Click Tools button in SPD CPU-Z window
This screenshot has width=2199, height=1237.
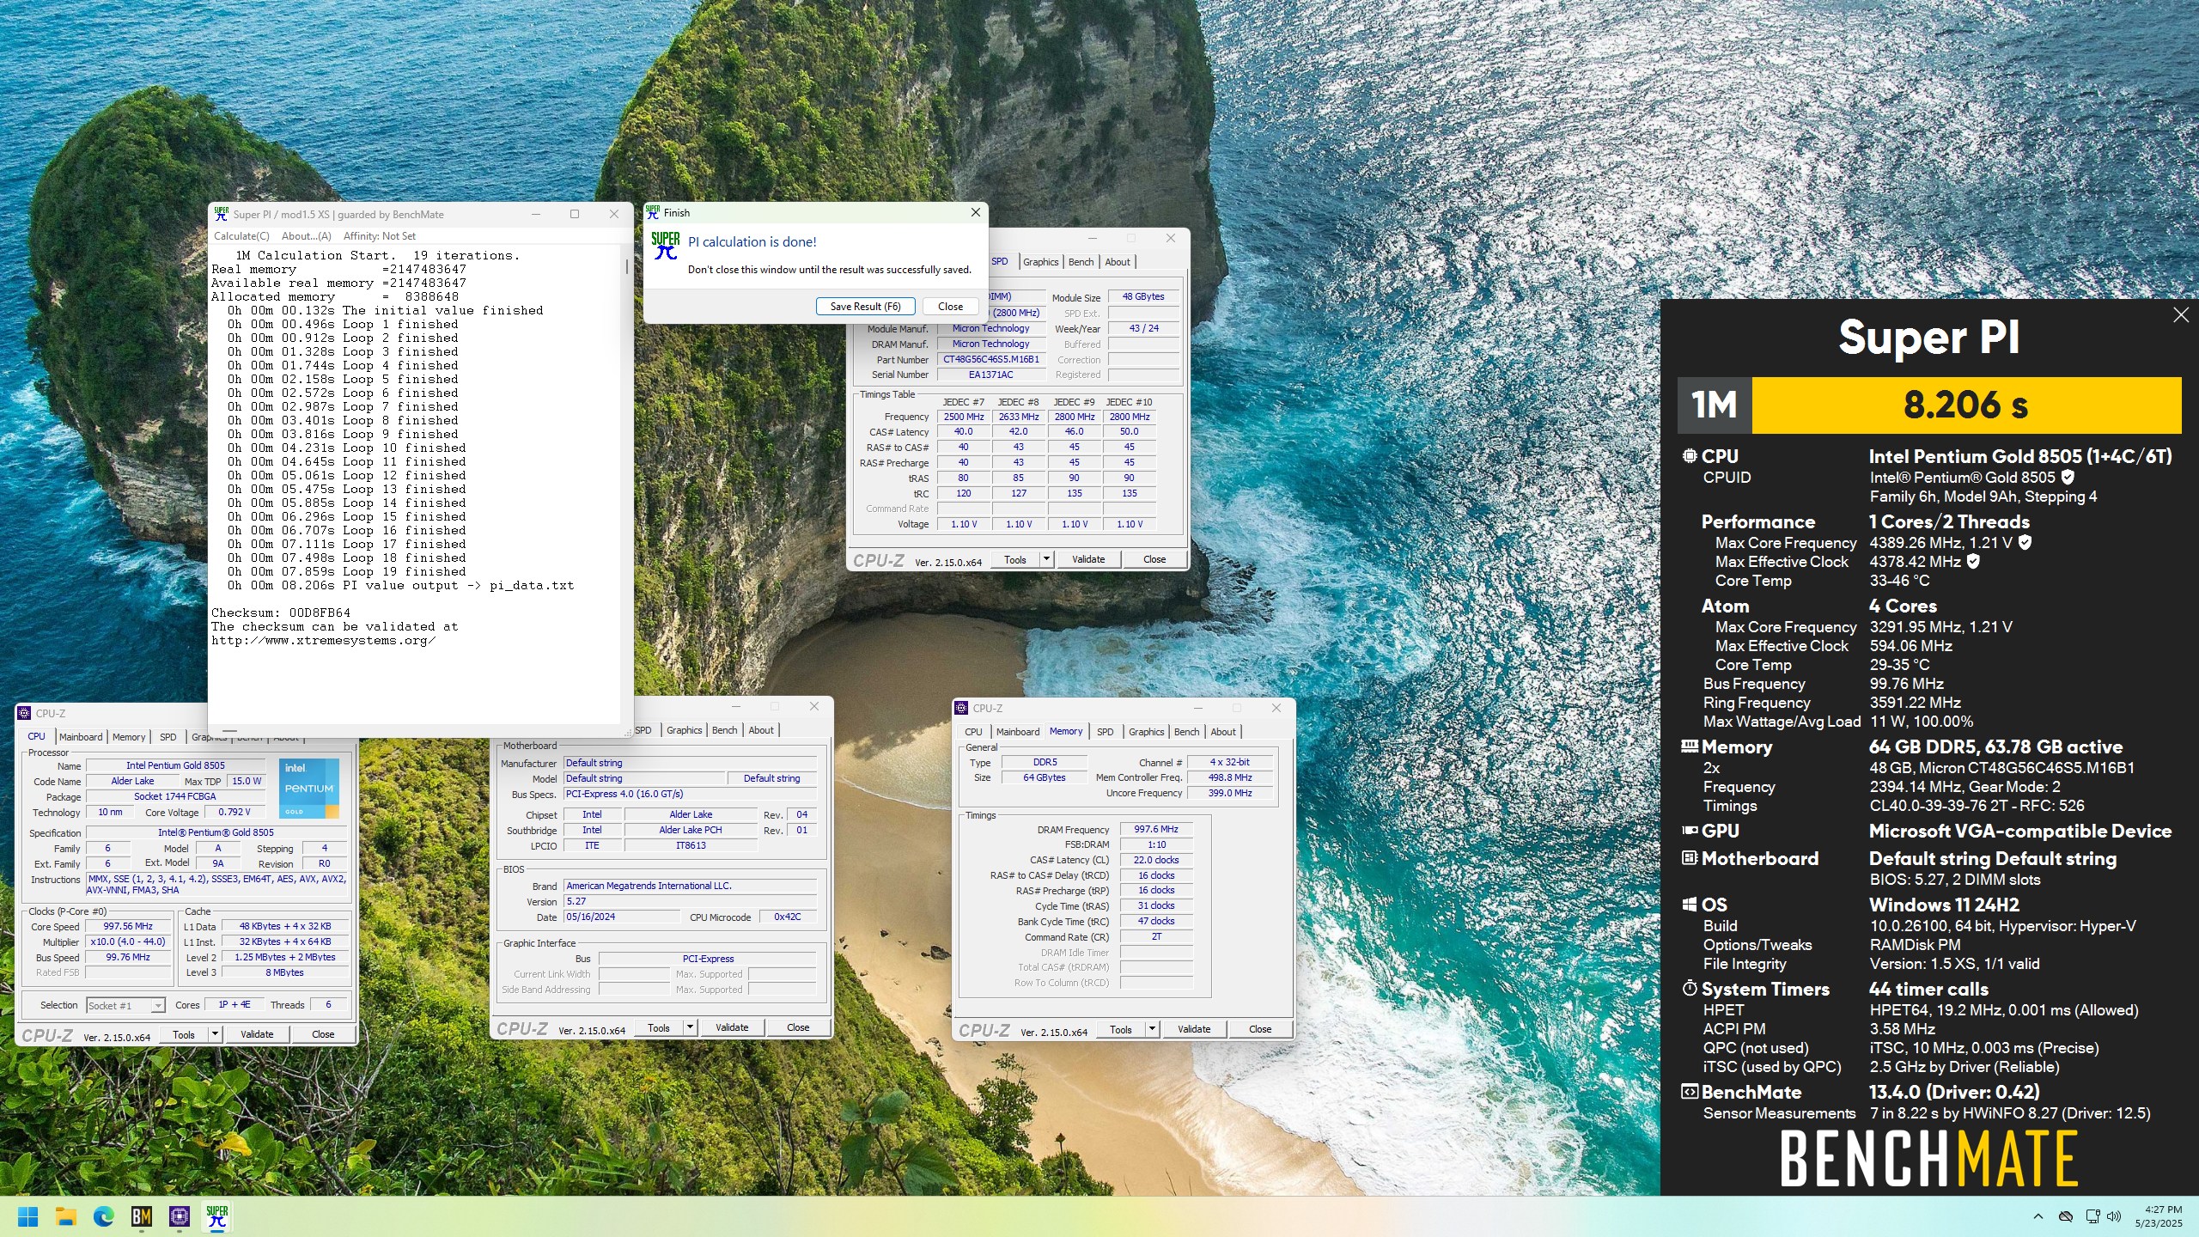point(1015,559)
